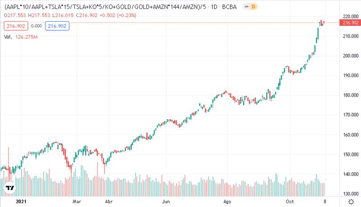Screen dimensions: 361x207
Task: Click the Jun marker on time axis
Action: coord(167,201)
